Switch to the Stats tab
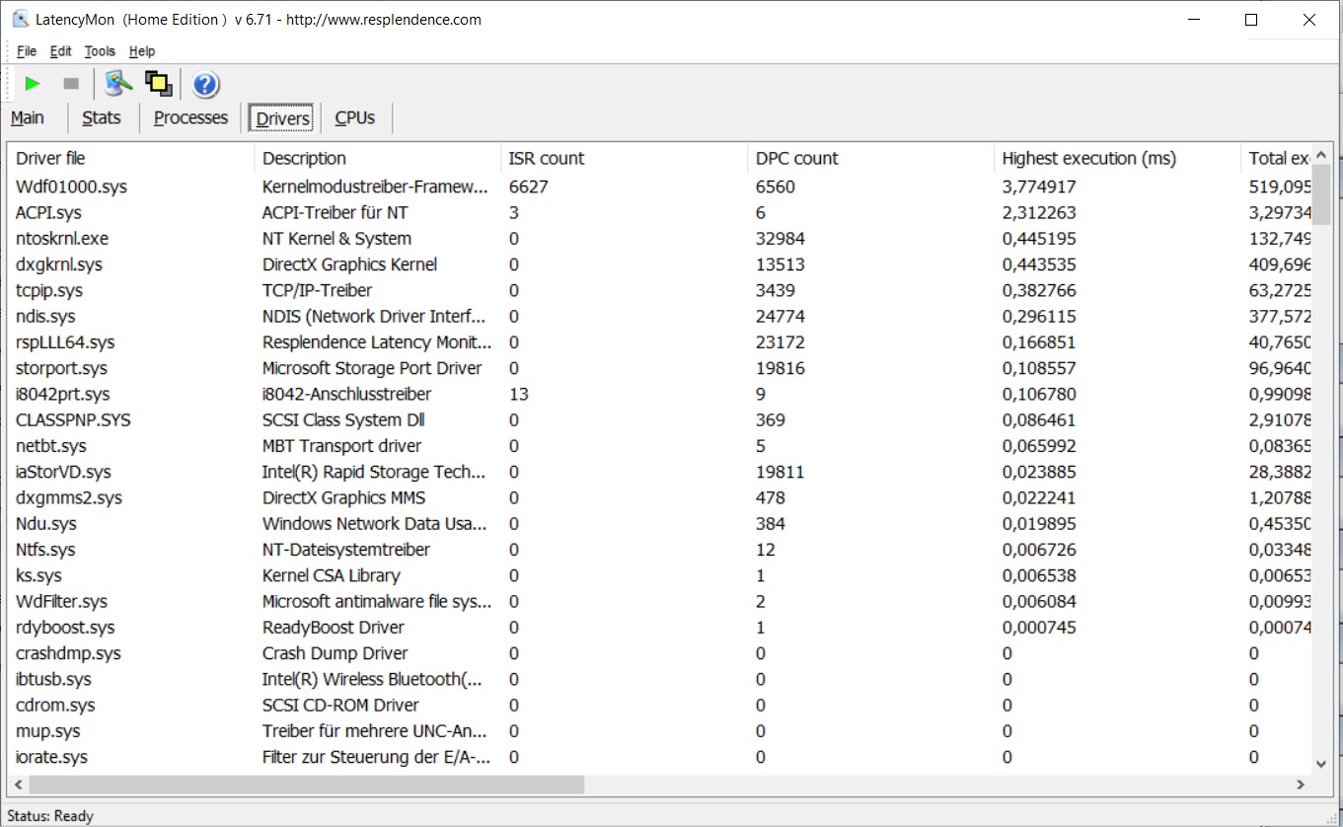 point(102,117)
